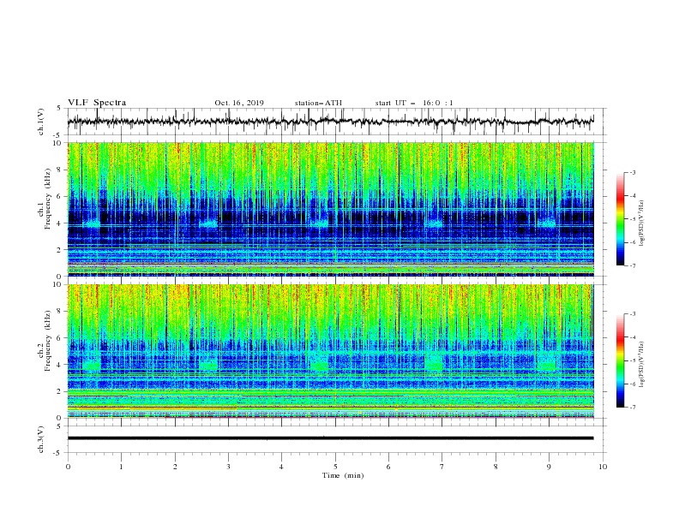Click the ch.1 spectrogram panel
The image size is (679, 524).
pos(330,209)
